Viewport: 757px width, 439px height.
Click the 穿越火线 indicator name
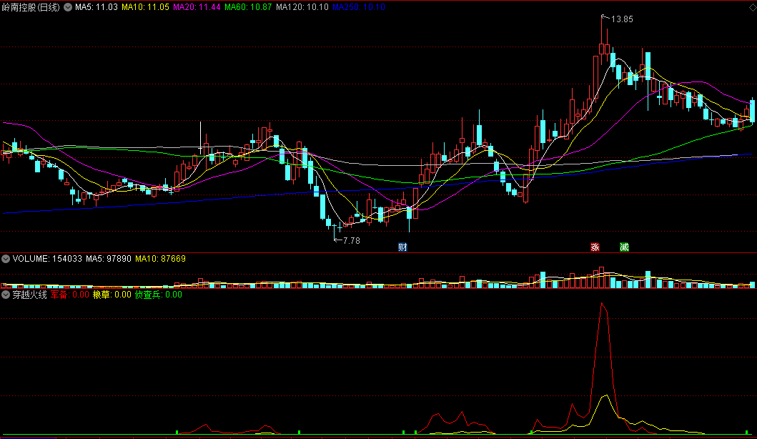click(x=29, y=295)
